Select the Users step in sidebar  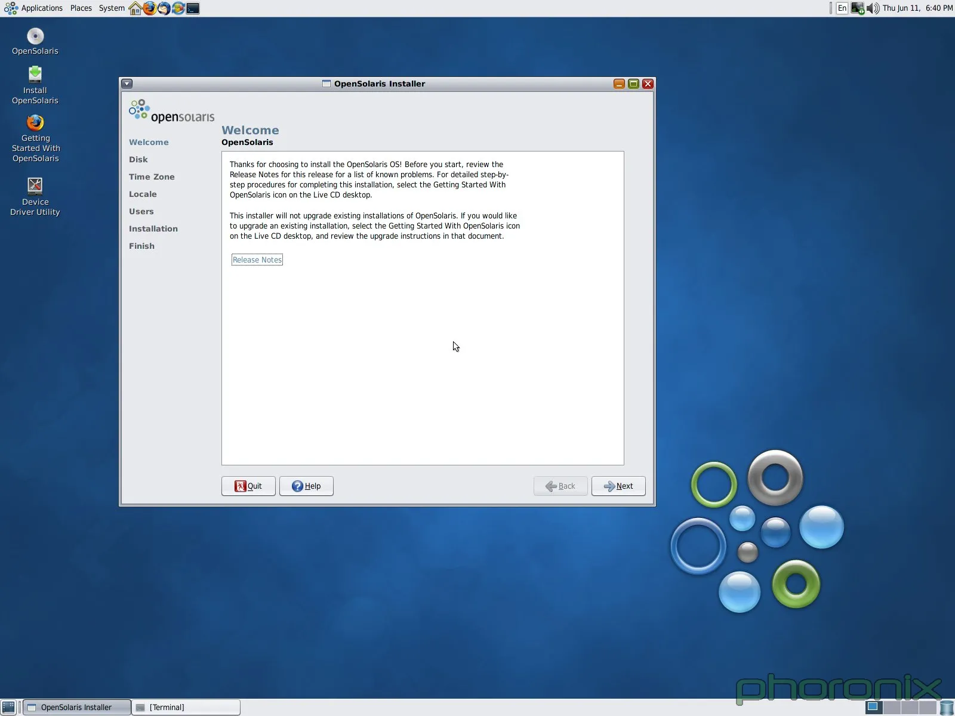coord(141,211)
